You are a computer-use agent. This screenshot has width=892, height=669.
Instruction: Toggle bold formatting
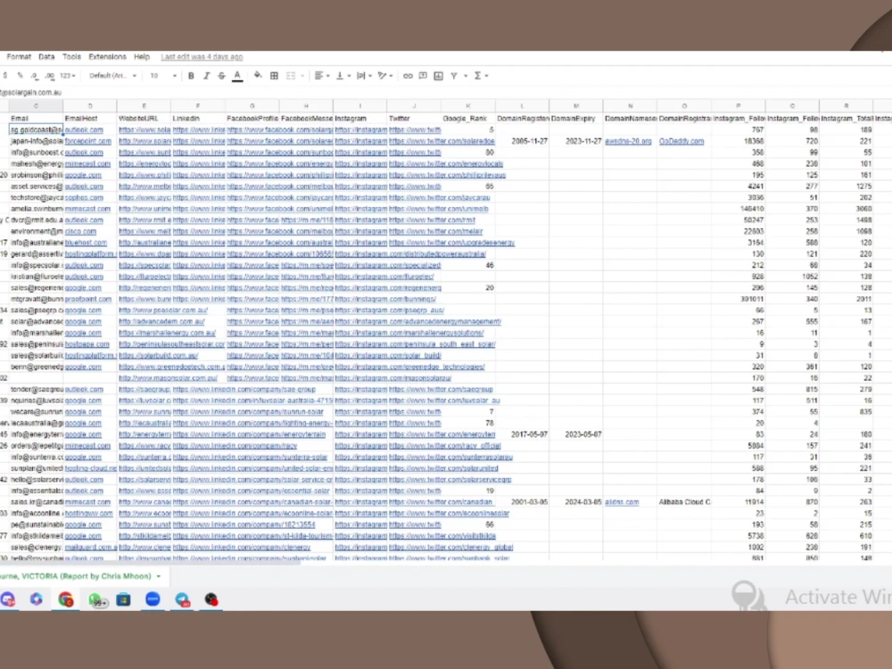point(191,76)
